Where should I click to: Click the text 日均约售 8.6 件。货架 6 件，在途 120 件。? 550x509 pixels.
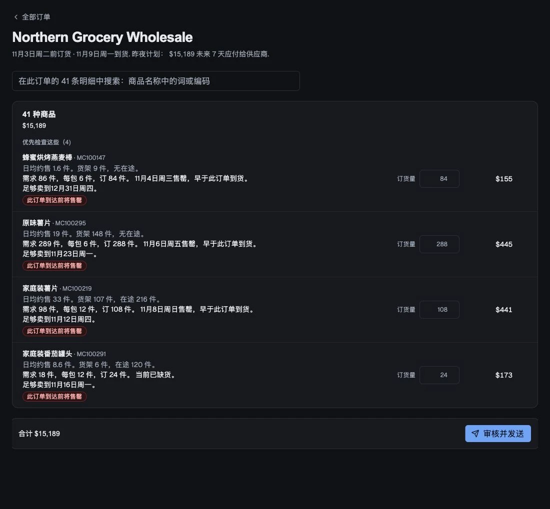(x=90, y=365)
